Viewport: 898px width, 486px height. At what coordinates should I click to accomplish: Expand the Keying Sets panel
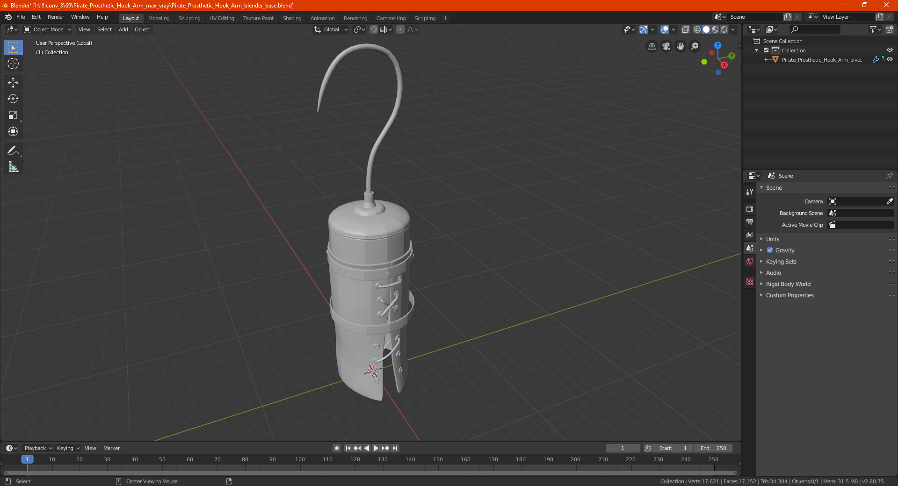point(781,262)
